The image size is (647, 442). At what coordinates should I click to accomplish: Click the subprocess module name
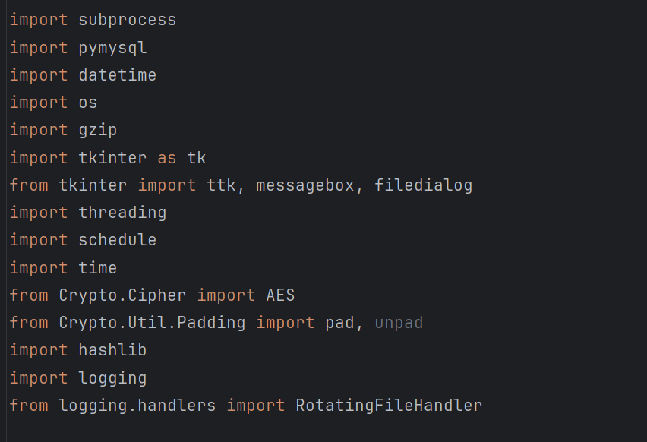[x=127, y=20]
